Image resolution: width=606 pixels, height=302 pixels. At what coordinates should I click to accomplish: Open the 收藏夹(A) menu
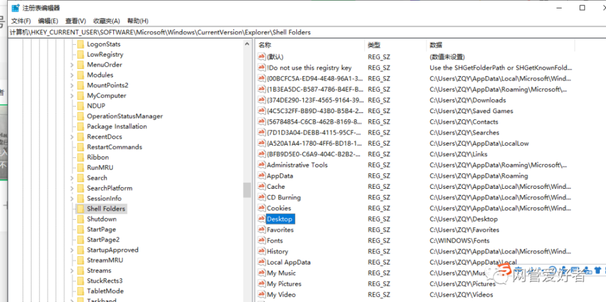coord(106,21)
